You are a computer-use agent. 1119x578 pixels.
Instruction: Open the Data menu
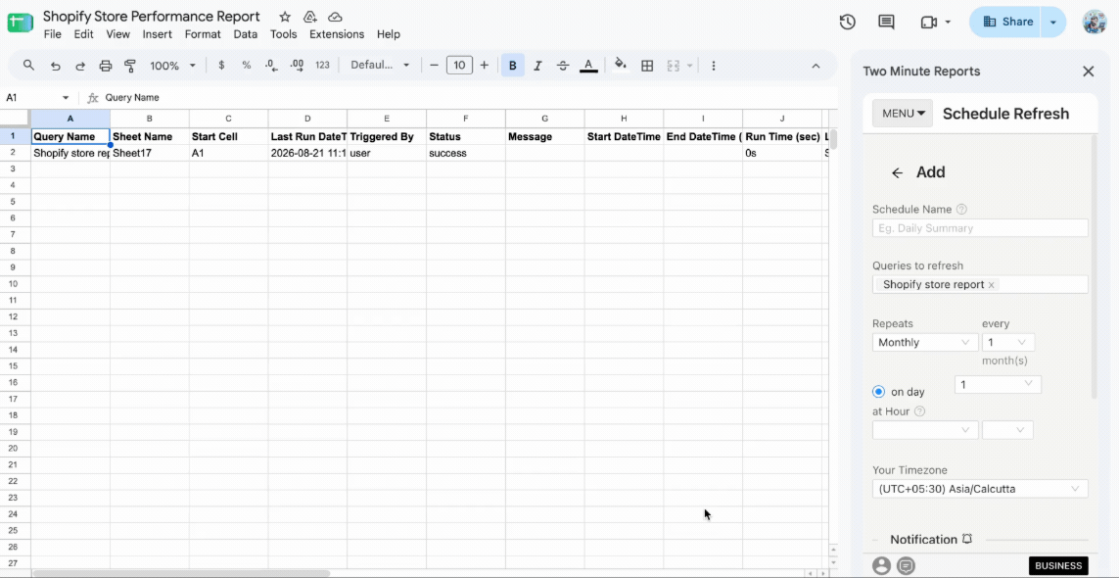click(246, 34)
